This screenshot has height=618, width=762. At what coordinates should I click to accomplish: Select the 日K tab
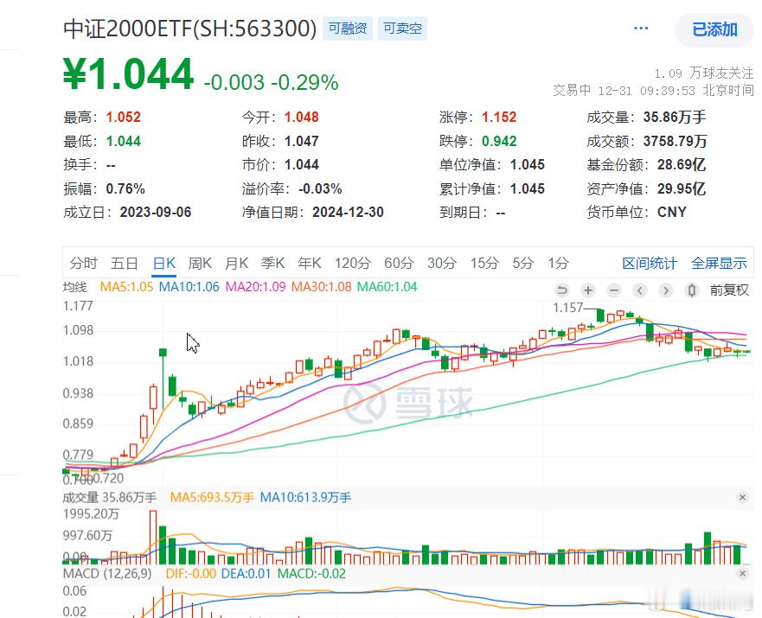[164, 263]
